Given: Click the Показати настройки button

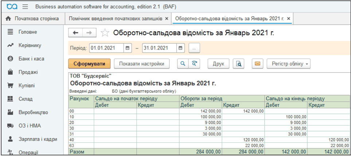Looking at the screenshot, I should tap(141, 64).
